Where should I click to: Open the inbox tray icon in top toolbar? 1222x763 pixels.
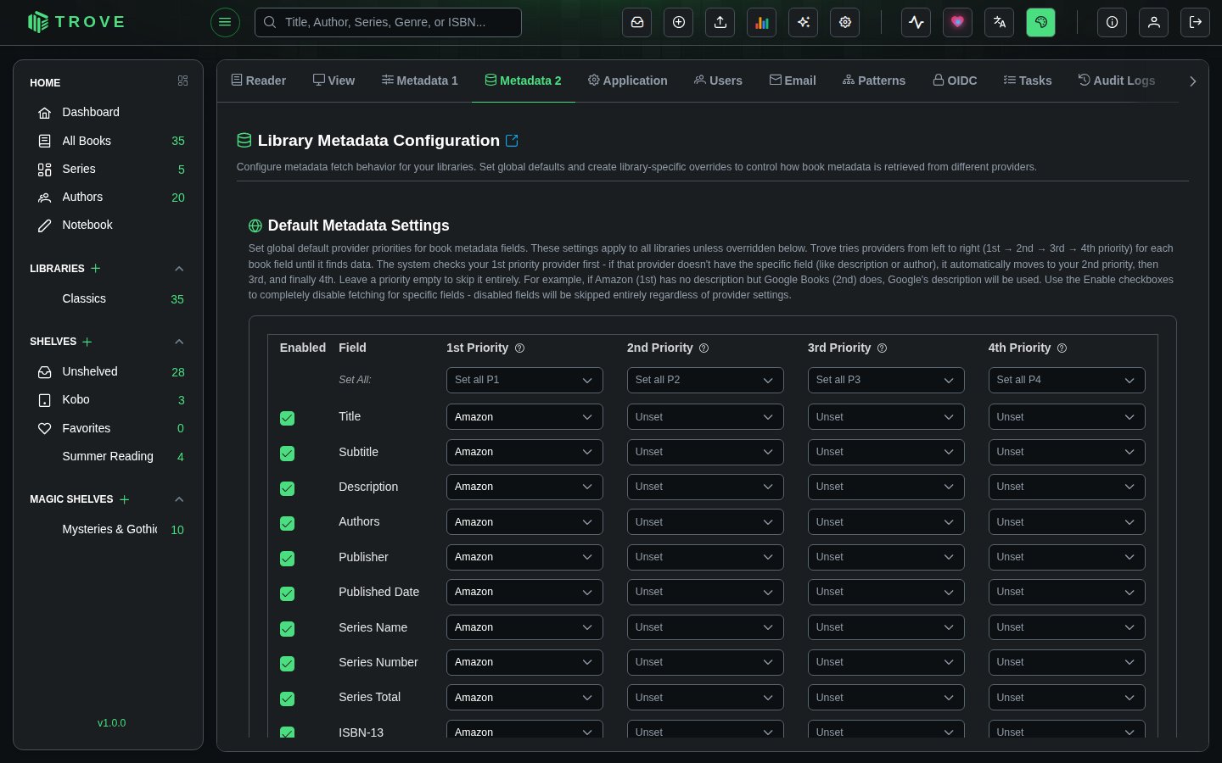[637, 22]
